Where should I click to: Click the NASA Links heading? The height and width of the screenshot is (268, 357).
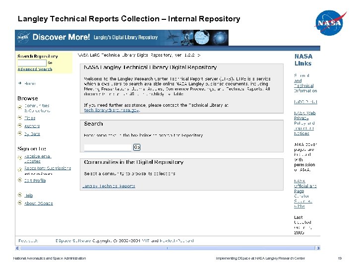tap(303, 60)
